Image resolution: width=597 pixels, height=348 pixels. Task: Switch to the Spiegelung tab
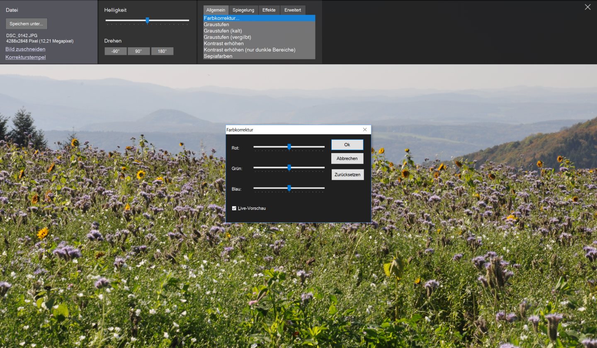243,10
